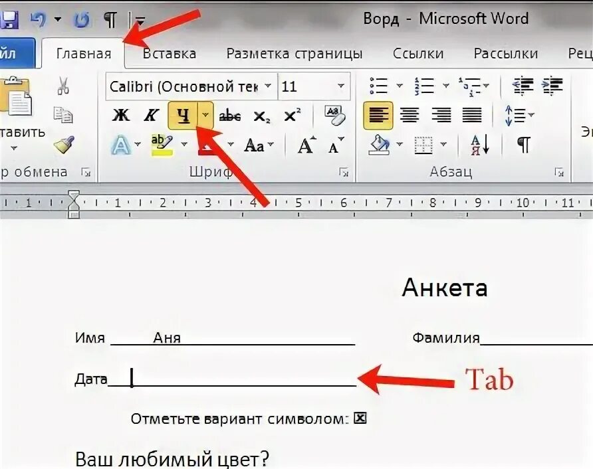Screen dimensions: 593x469
Task: Open the font size 11 dropdown
Action: (x=341, y=86)
